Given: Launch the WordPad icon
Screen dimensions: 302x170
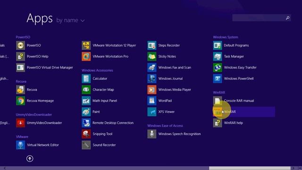Looking at the screenshot, I should click(x=152, y=101).
